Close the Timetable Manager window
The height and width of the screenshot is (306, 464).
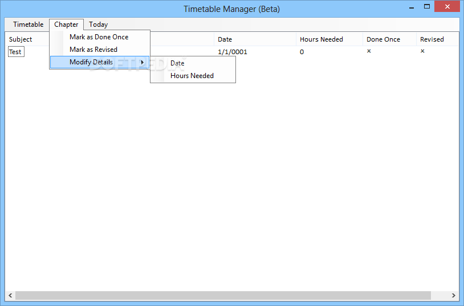pyautogui.click(x=447, y=6)
